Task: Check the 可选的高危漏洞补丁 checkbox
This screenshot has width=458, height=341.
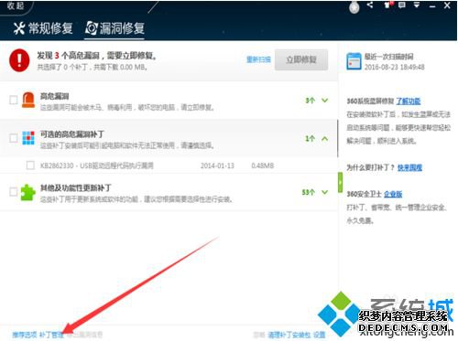Action: point(13,138)
